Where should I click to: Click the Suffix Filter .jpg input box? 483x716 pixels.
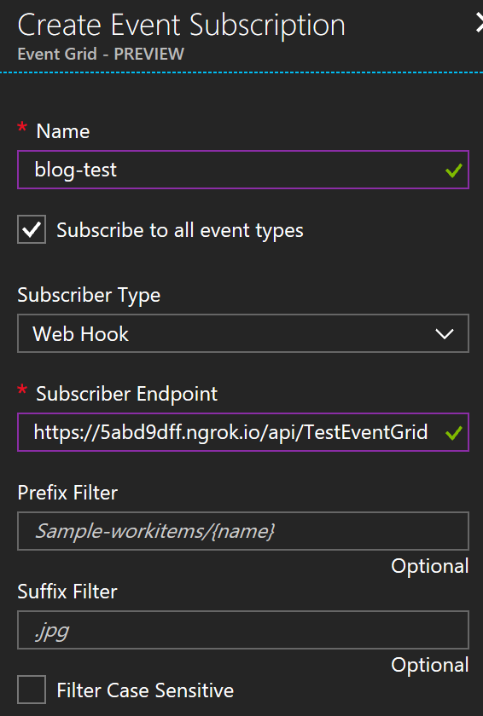[x=243, y=630]
